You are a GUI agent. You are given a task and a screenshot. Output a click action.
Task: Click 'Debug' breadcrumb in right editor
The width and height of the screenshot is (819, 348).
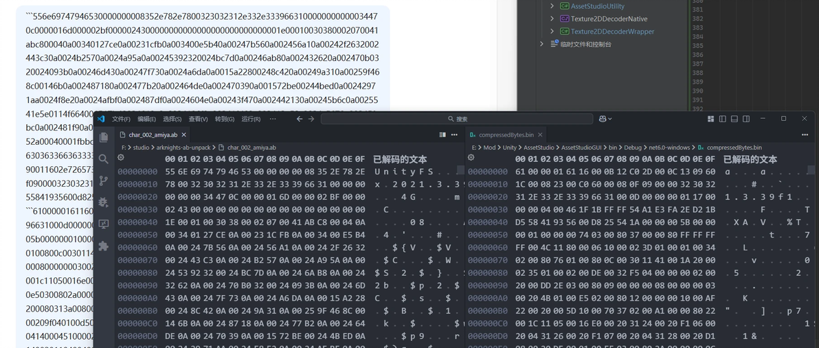coord(631,148)
